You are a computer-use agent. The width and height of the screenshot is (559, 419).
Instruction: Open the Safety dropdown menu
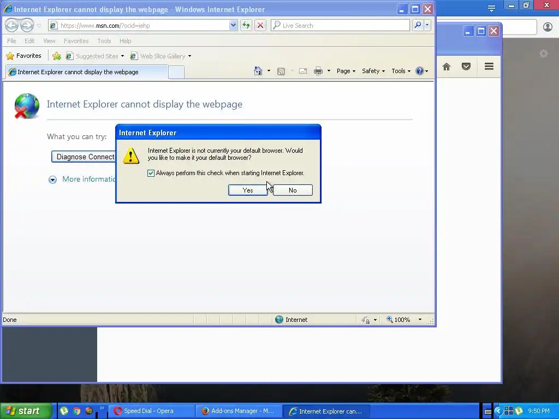click(373, 71)
